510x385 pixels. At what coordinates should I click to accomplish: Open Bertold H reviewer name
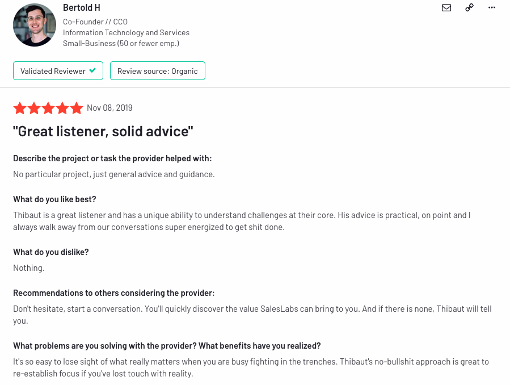[81, 7]
